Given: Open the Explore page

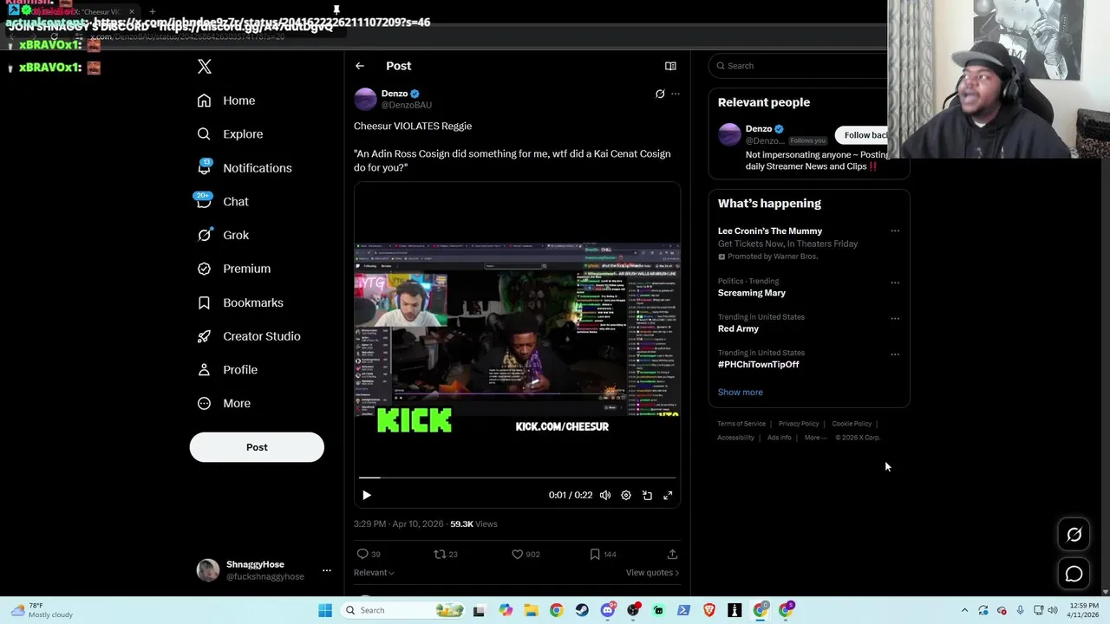Looking at the screenshot, I should 230,134.
